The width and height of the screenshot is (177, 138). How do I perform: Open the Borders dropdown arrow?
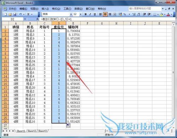pyautogui.click(x=158, y=14)
